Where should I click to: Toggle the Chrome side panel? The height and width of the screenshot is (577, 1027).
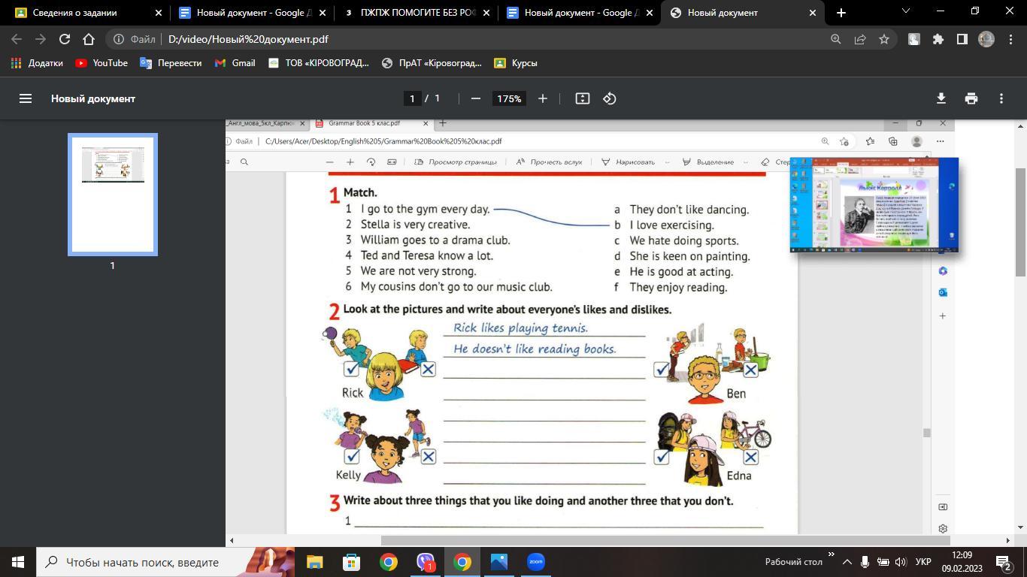pyautogui.click(x=962, y=39)
